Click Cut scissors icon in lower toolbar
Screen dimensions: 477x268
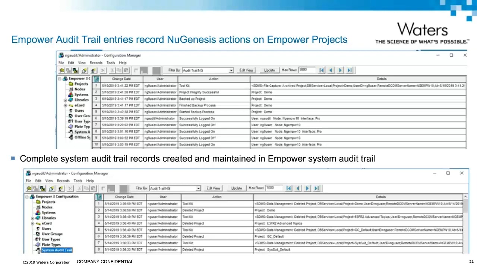79,188
